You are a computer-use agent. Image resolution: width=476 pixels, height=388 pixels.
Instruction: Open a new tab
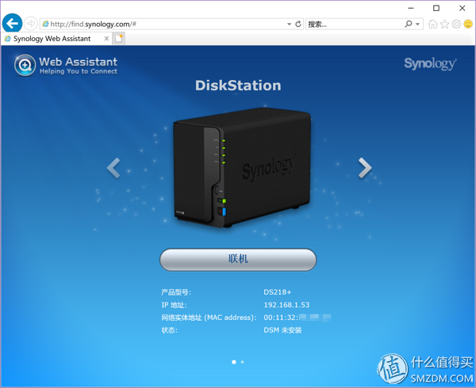[x=119, y=39]
